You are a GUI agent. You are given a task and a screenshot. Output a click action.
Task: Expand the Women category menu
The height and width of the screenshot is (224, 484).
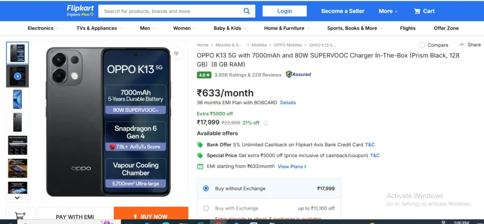tap(185, 28)
